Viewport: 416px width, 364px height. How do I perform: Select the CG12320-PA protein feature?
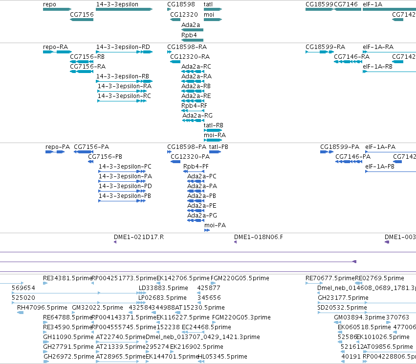point(175,162)
